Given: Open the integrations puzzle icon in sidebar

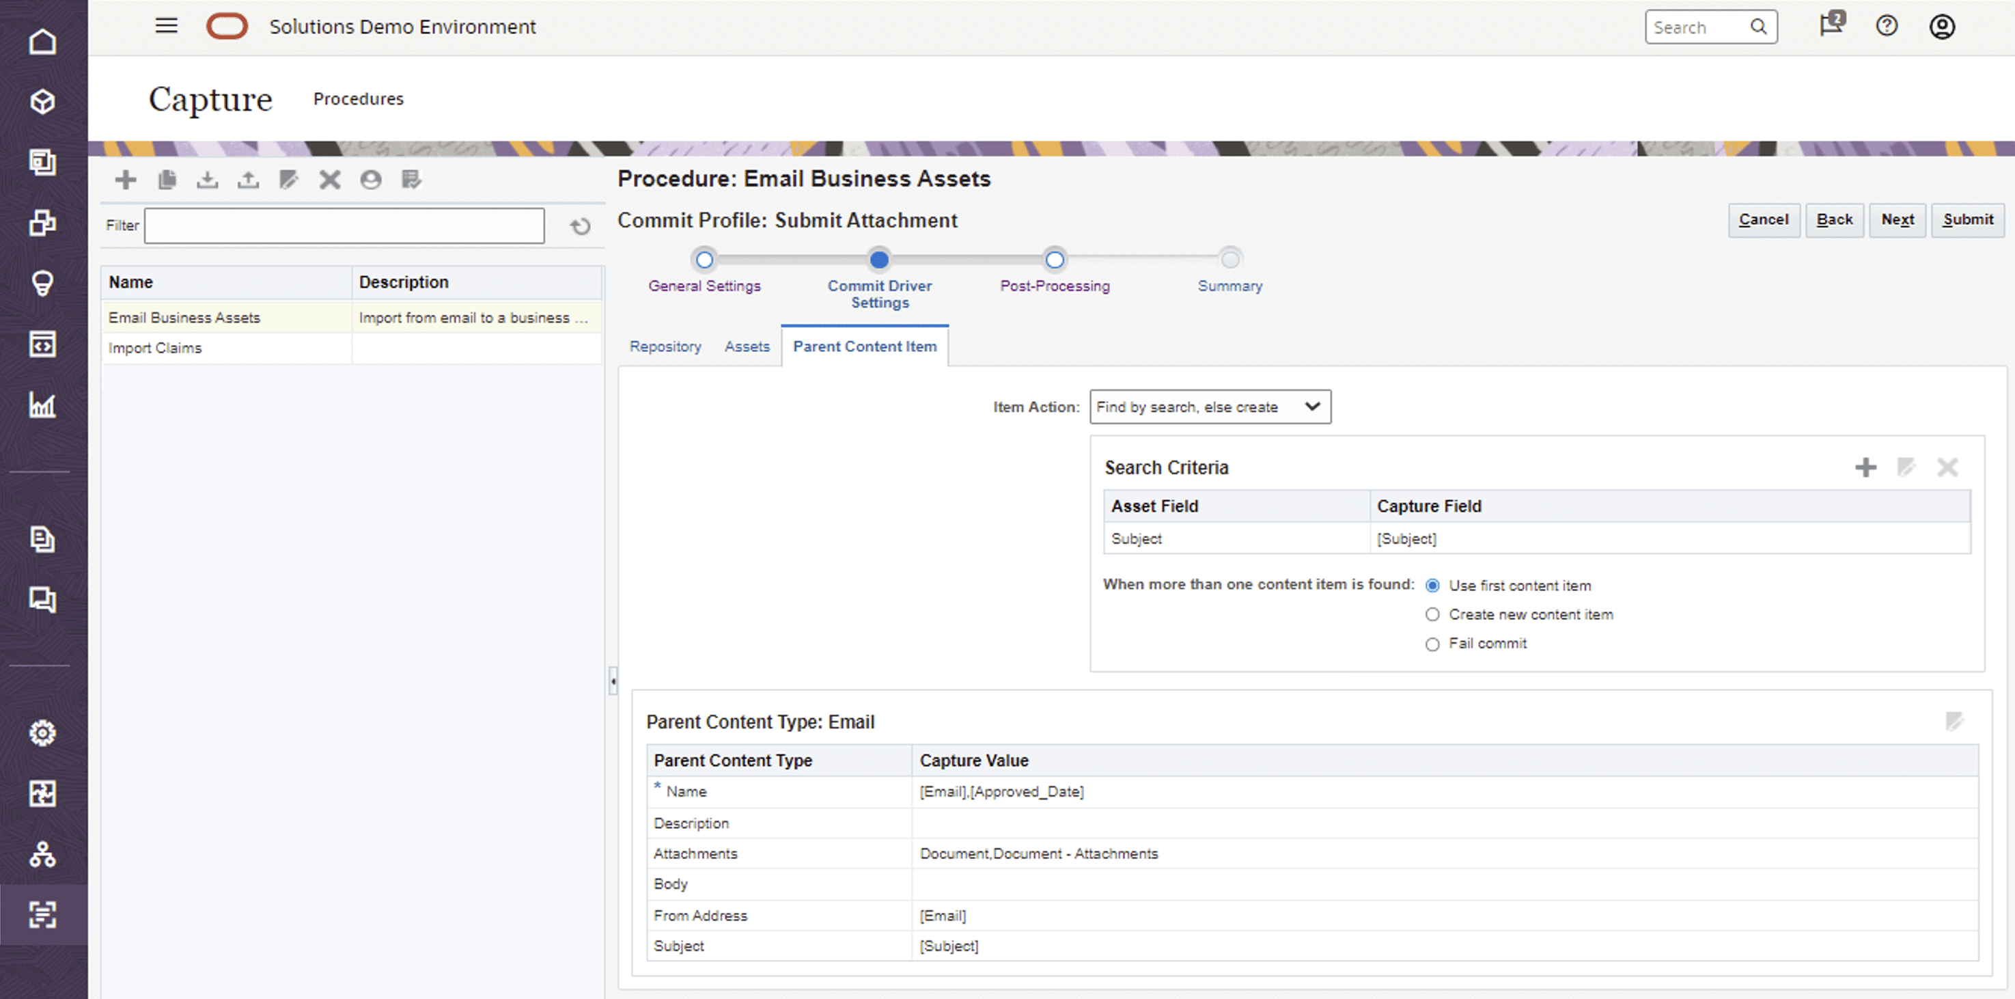Looking at the screenshot, I should click(x=42, y=793).
